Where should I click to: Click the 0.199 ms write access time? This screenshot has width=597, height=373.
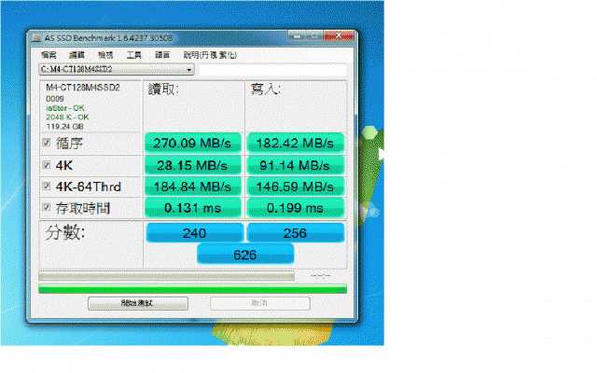click(x=296, y=208)
